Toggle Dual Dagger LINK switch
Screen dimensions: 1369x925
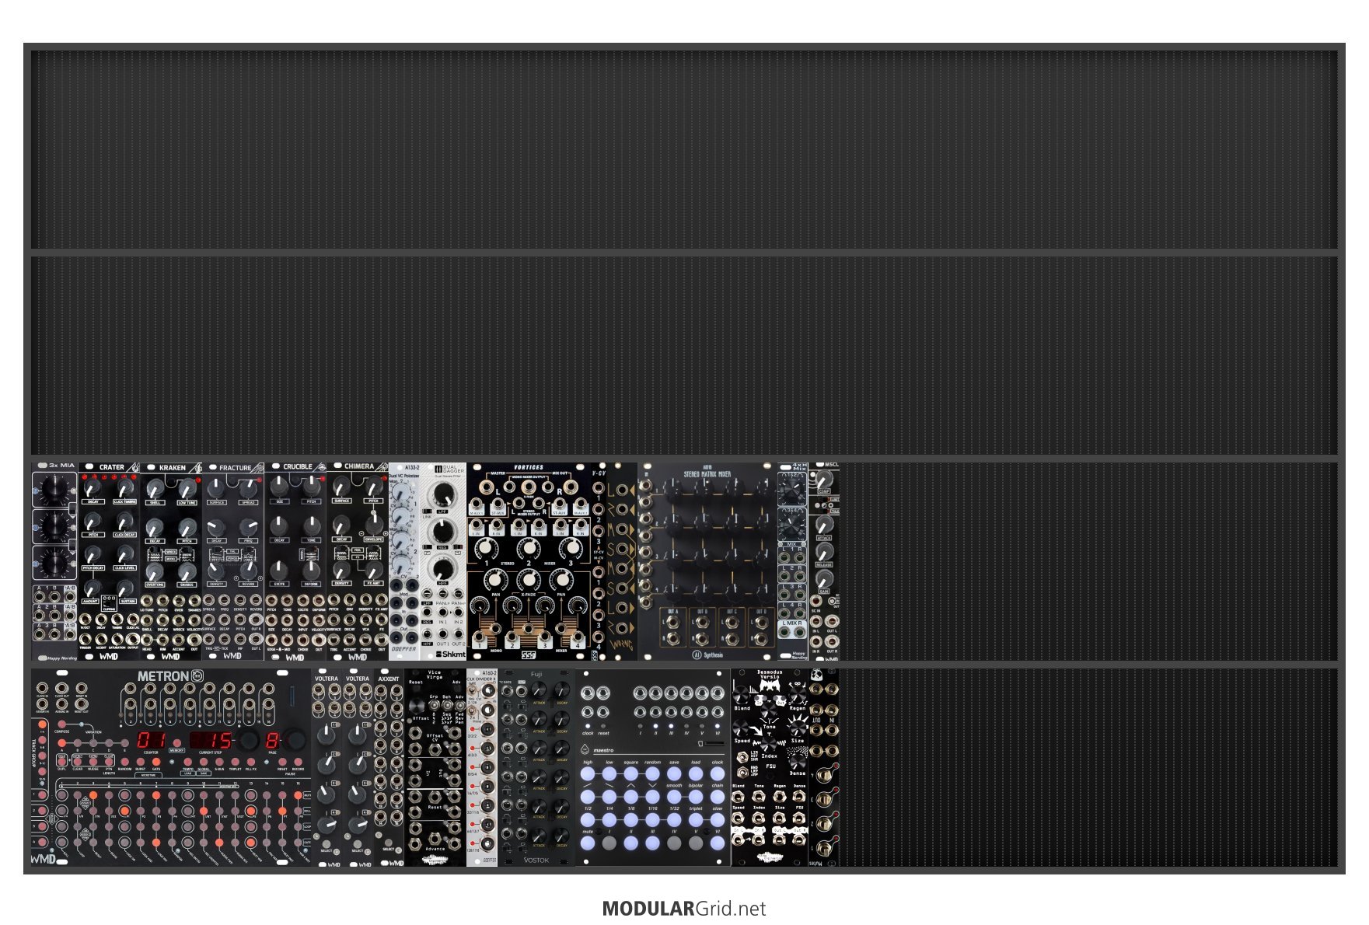427,511
